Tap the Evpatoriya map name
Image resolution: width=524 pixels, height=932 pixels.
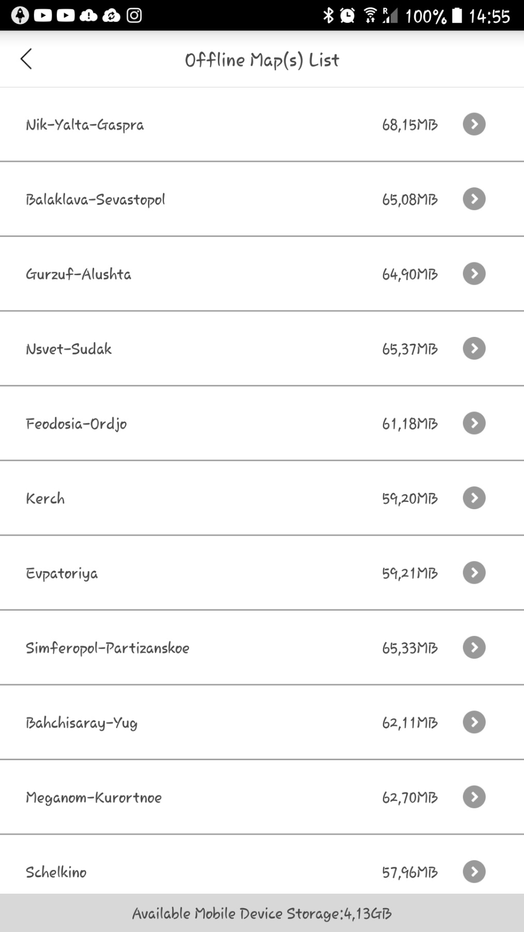(x=62, y=573)
